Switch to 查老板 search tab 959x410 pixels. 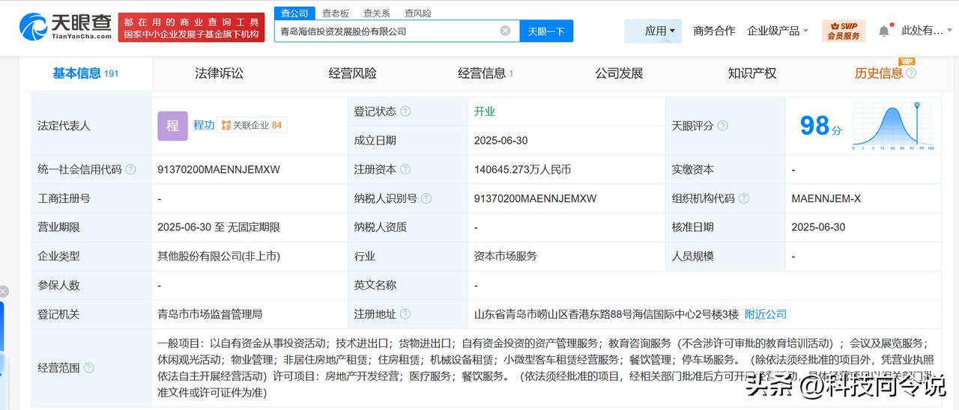336,13
